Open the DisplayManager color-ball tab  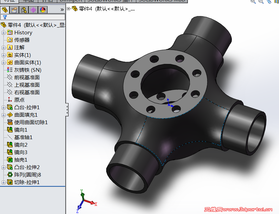point(43,10)
